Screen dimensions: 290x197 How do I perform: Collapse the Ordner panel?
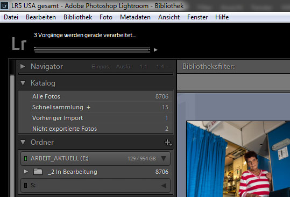click(x=23, y=142)
